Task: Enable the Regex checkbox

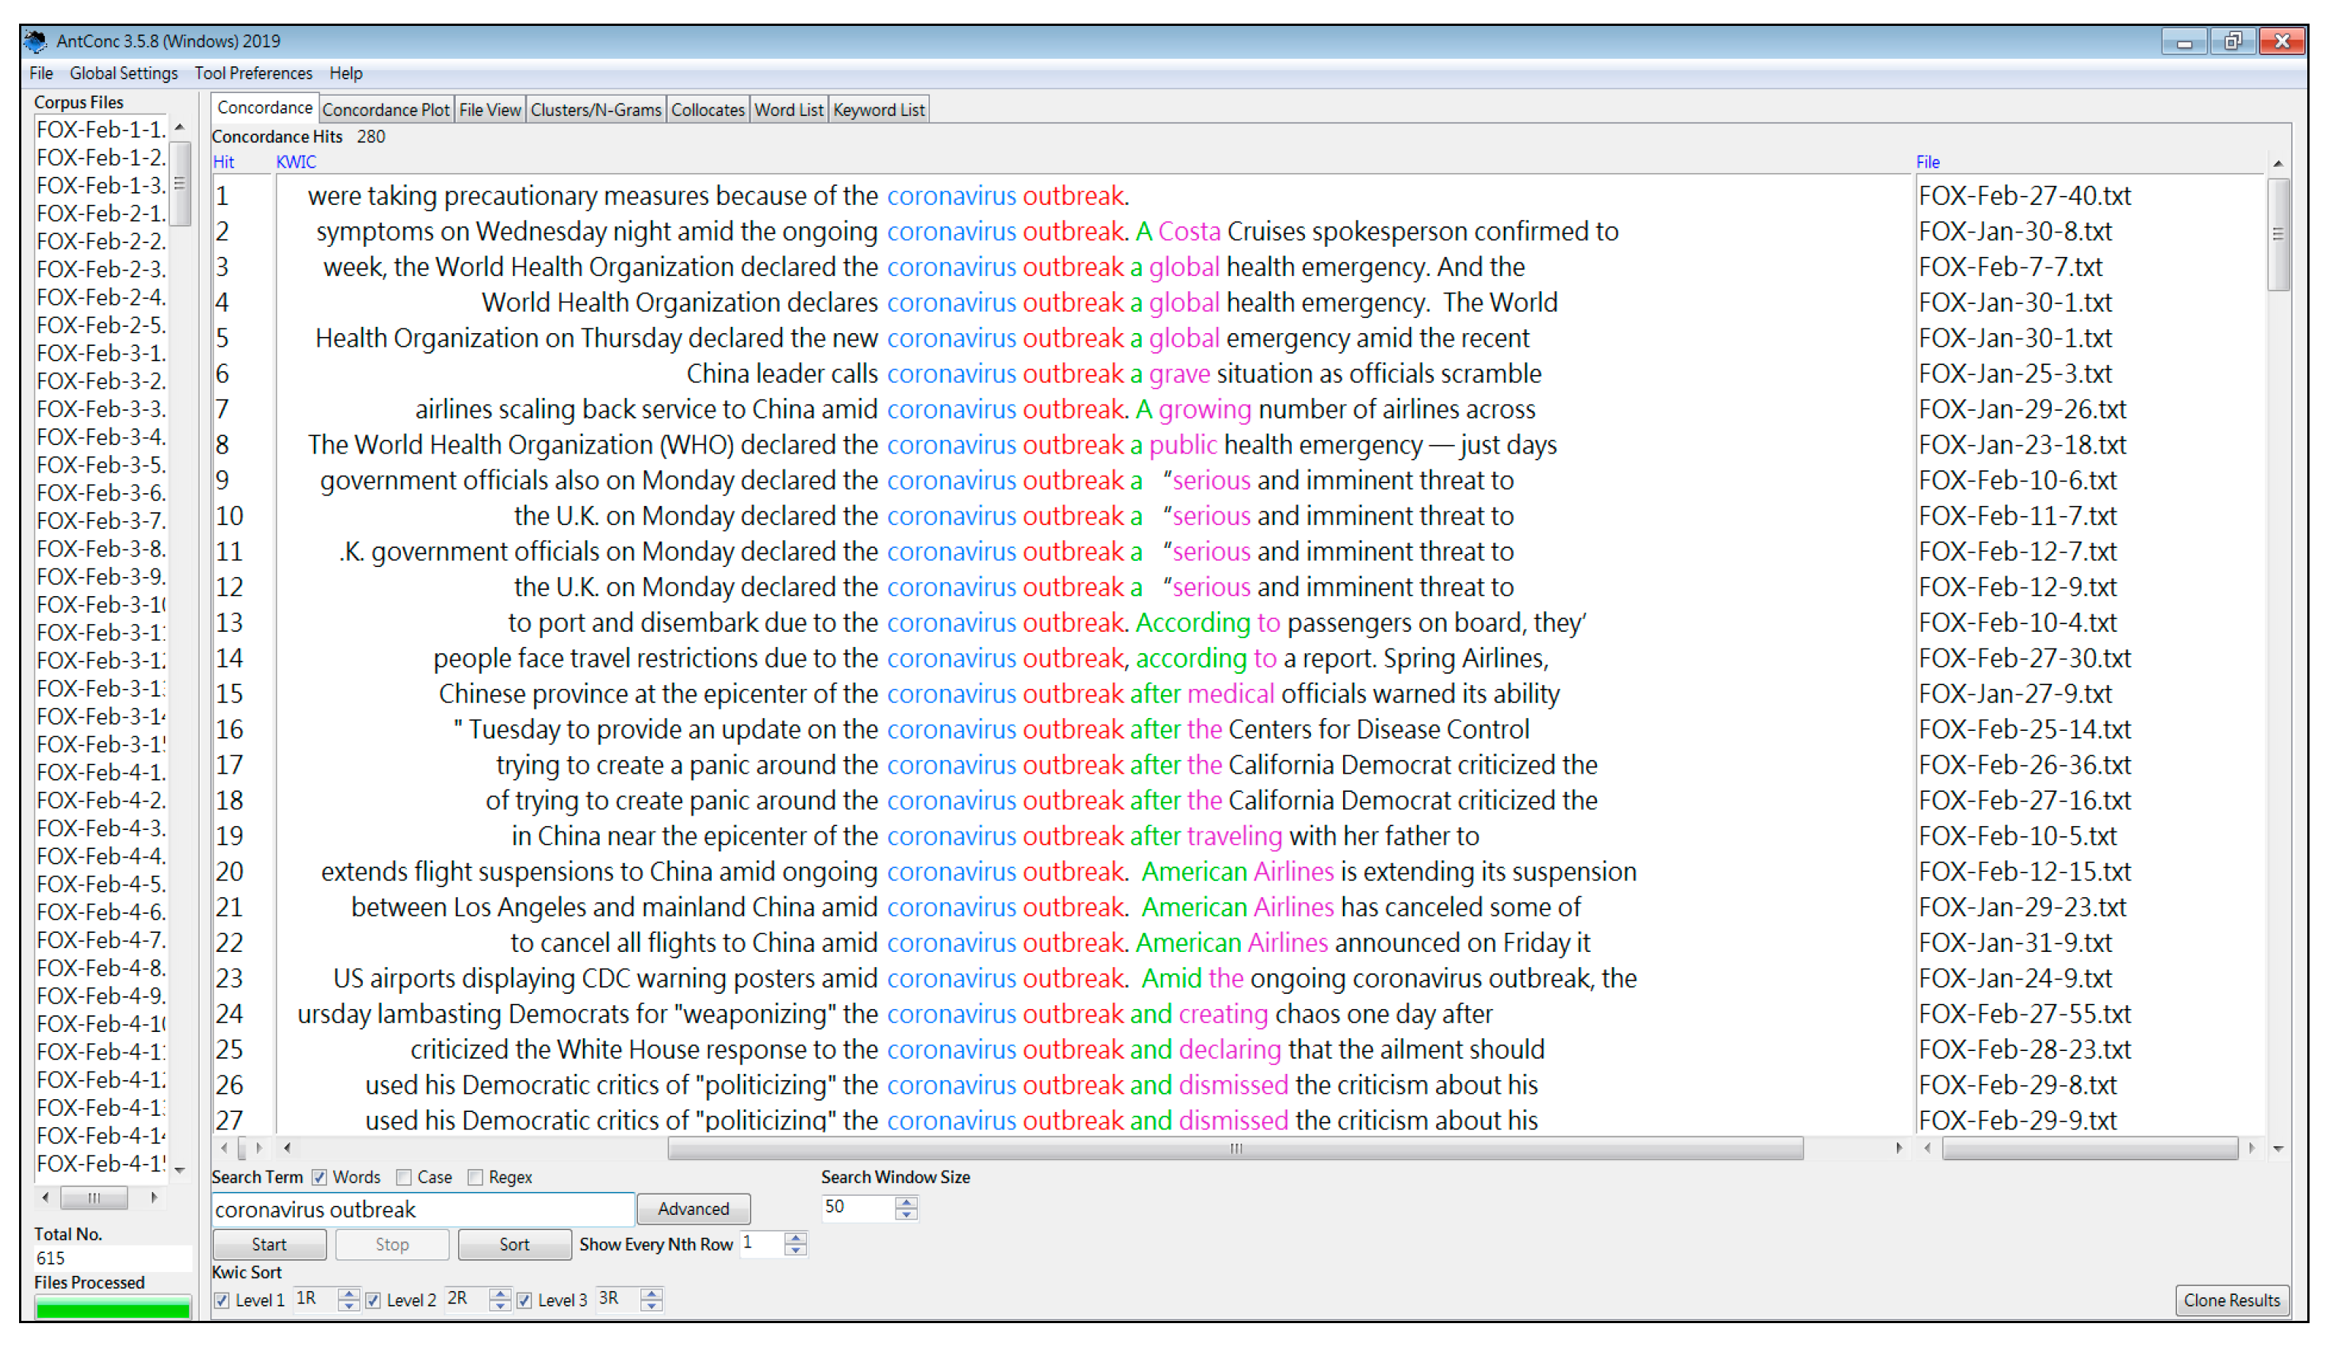Action: (x=475, y=1177)
